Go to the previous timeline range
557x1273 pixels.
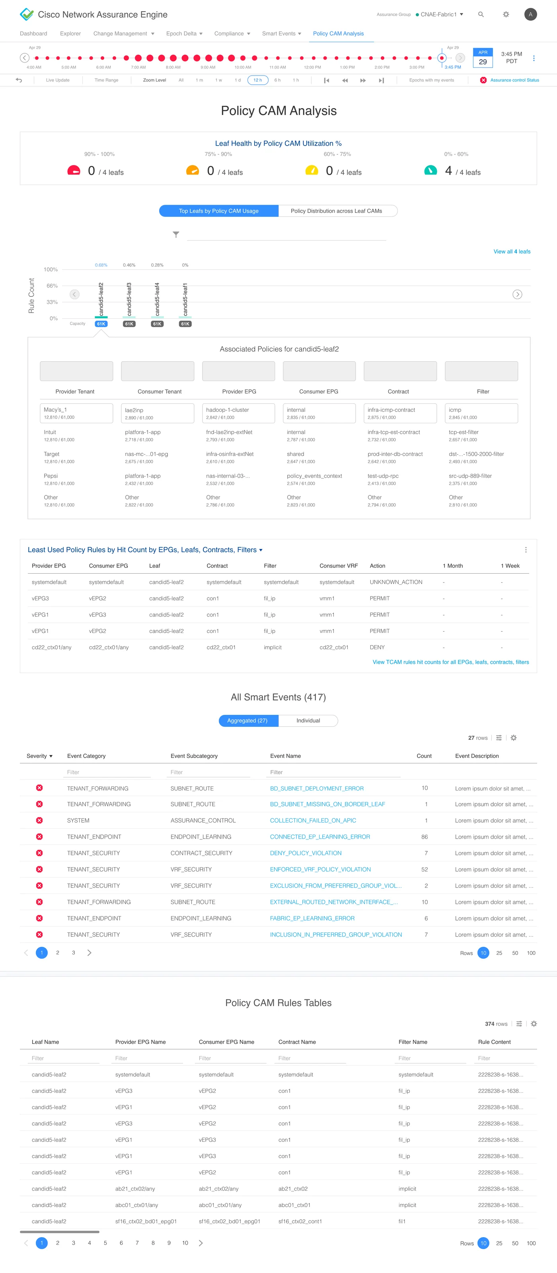click(24, 58)
